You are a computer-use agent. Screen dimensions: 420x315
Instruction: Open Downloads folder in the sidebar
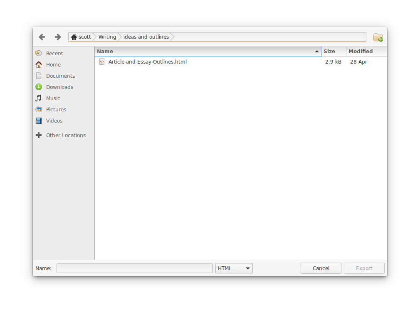[x=59, y=87]
